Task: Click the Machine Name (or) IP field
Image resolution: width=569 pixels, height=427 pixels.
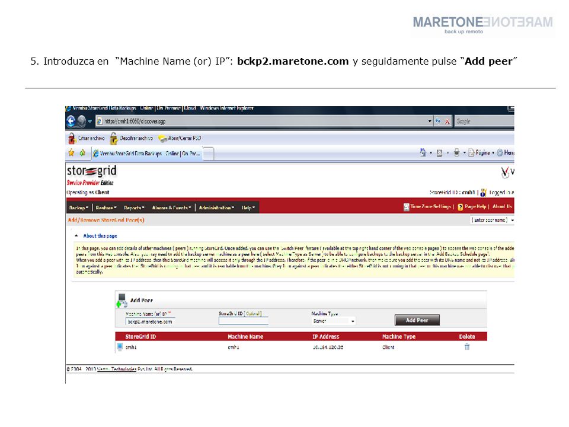Action: coord(150,321)
